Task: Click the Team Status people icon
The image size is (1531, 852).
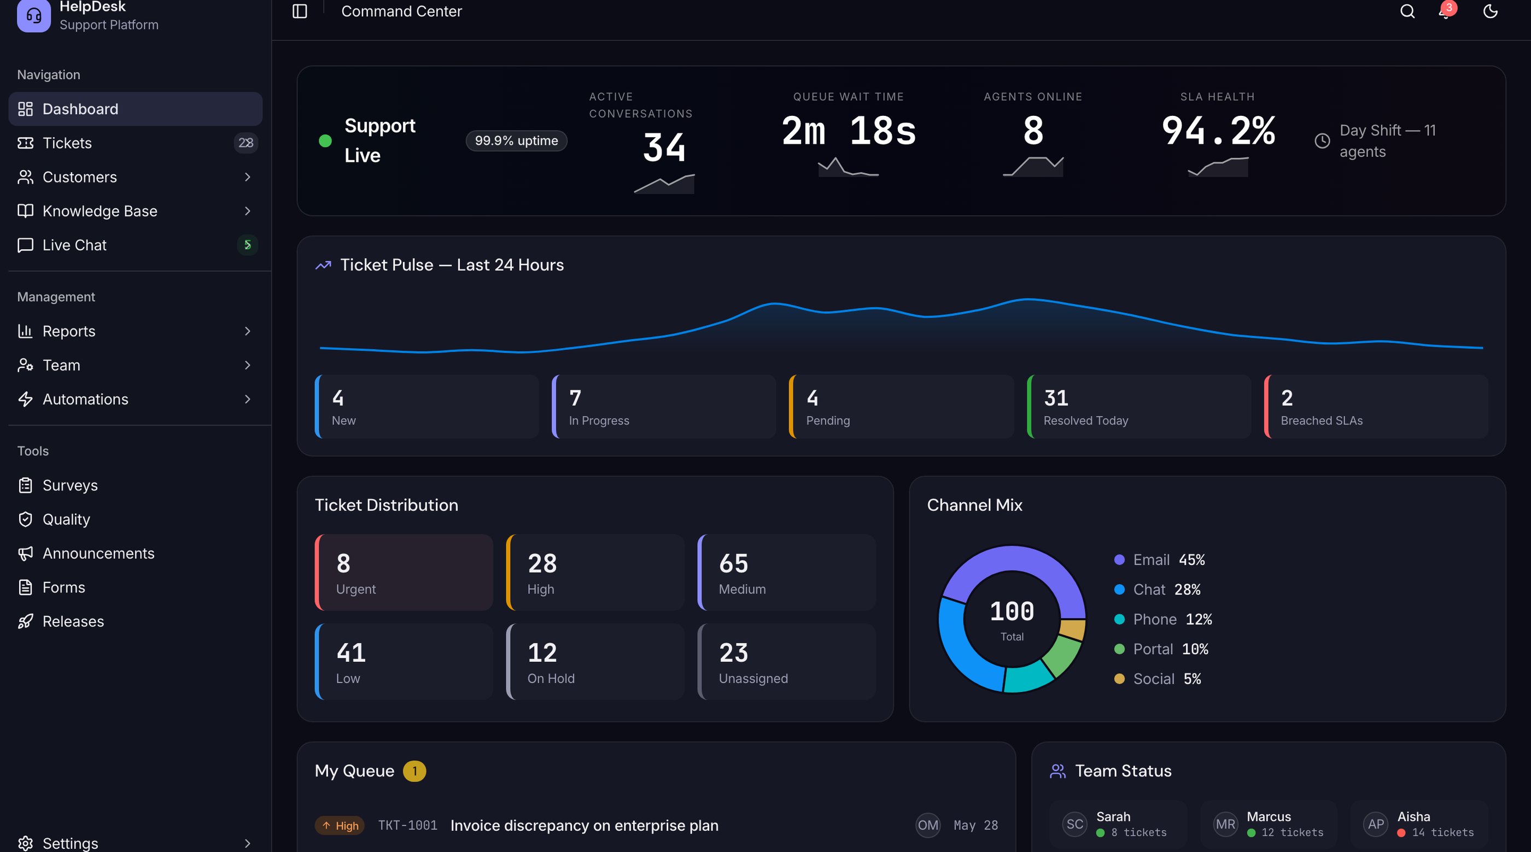Action: click(x=1058, y=771)
